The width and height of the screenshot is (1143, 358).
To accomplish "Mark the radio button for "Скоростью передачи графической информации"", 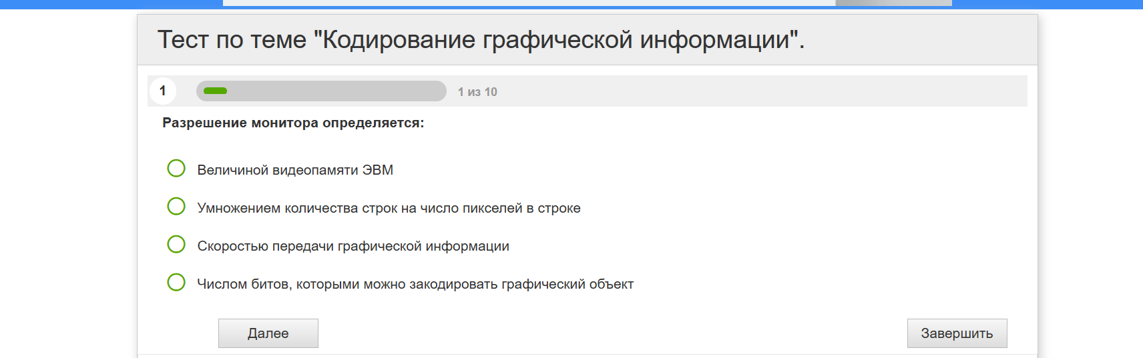I will 176,245.
